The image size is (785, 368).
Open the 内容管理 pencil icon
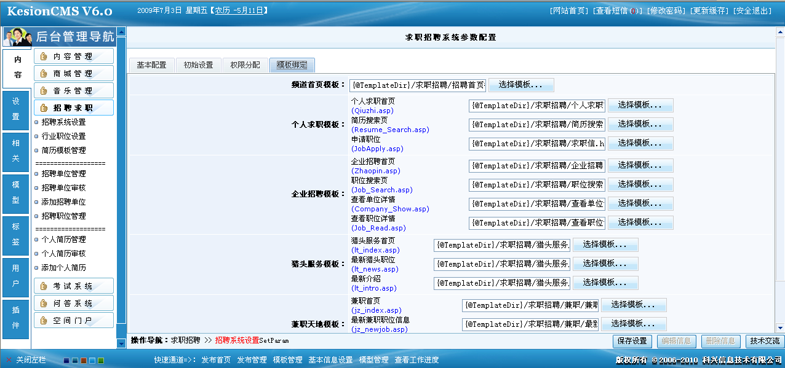(x=45, y=55)
